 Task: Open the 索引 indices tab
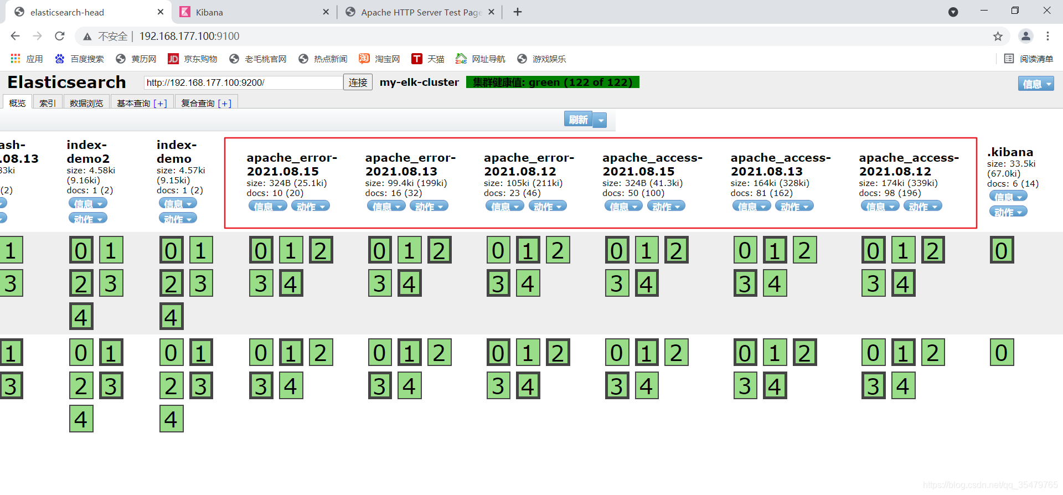[x=48, y=103]
